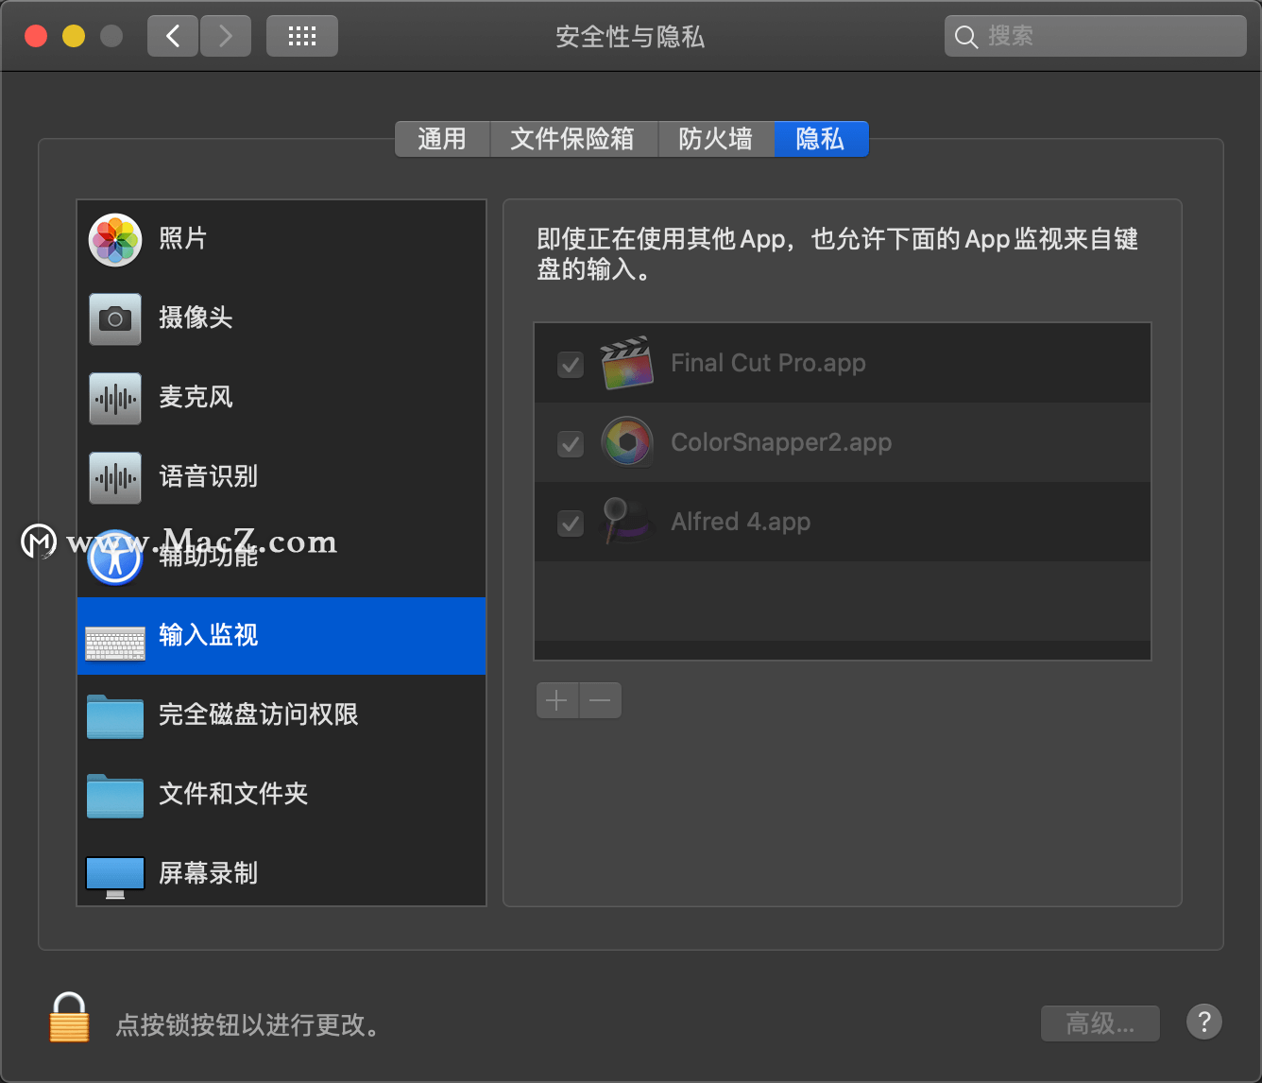The height and width of the screenshot is (1083, 1262).
Task: Select 麦克风 in the privacy list
Action: click(x=281, y=398)
